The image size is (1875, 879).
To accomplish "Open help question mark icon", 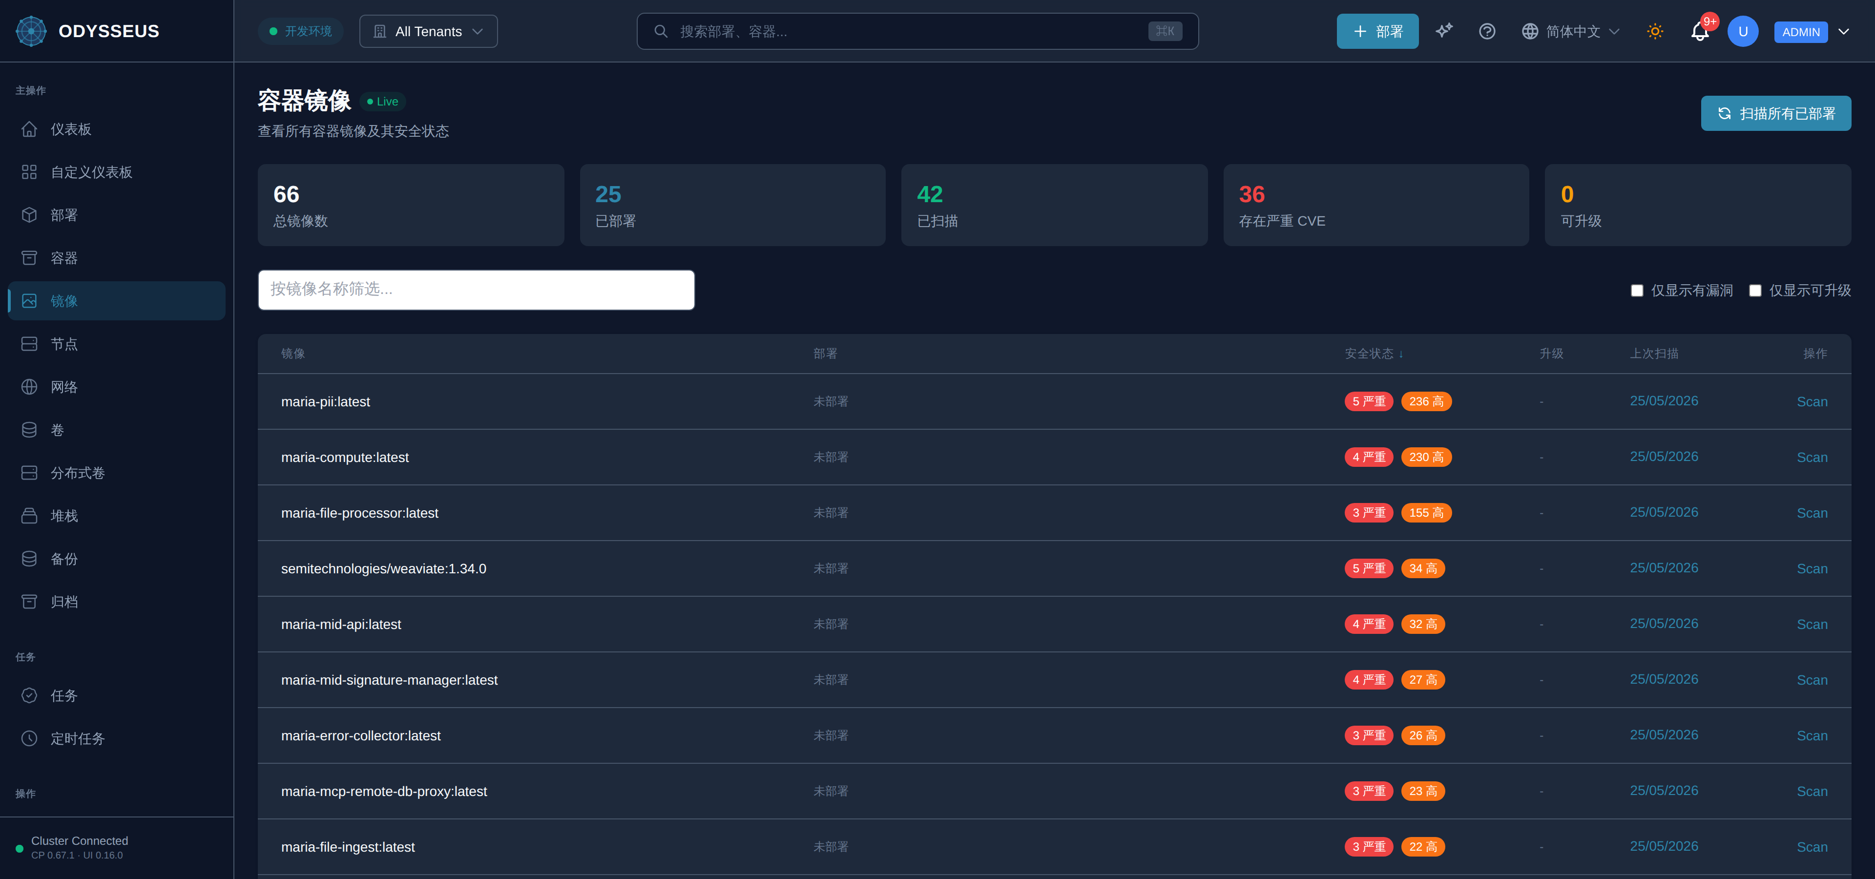I will point(1486,31).
